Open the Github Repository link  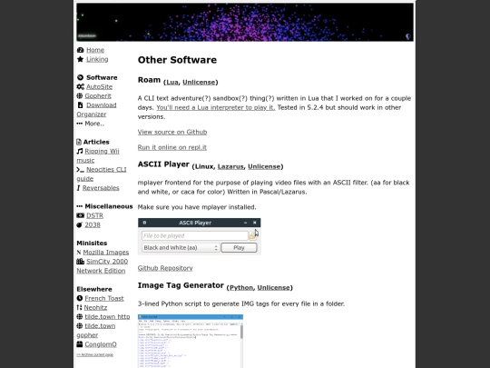[x=165, y=268]
